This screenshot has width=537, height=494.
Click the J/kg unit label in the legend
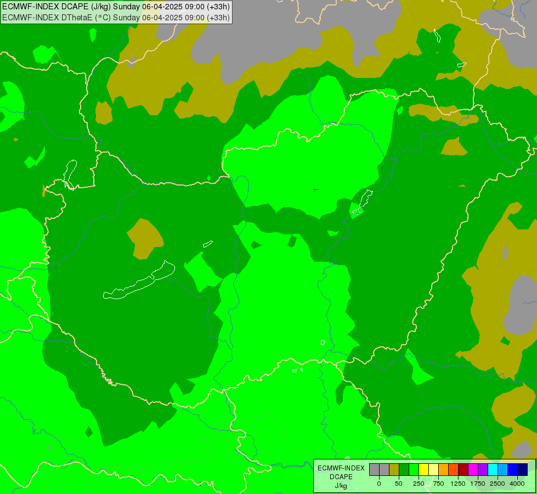[341, 486]
